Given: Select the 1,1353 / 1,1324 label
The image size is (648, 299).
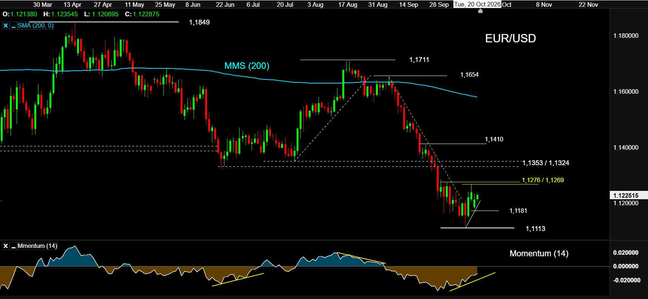Looking at the screenshot, I should coord(546,163).
